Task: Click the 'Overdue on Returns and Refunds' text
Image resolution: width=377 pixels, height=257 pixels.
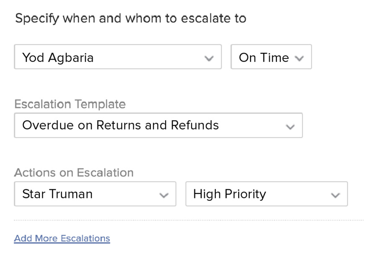Action: coord(121,125)
